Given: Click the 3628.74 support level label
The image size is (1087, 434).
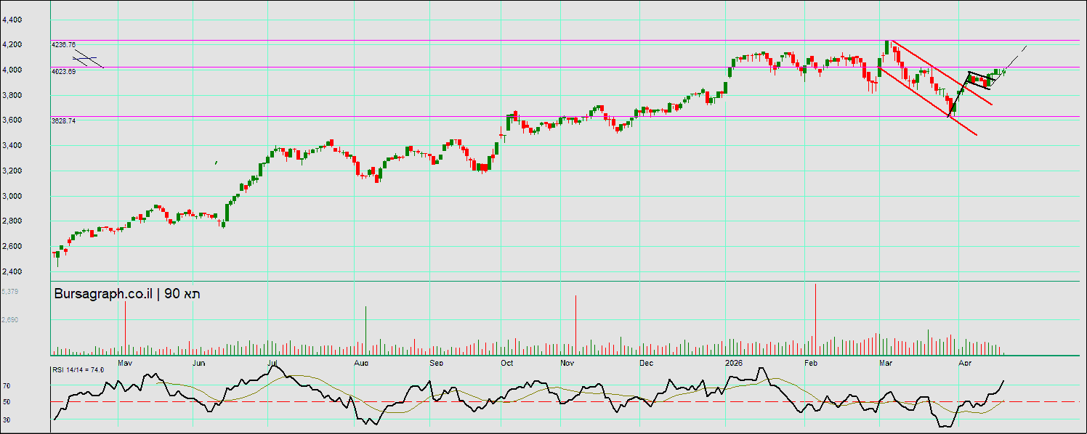Looking at the screenshot, I should (x=63, y=120).
